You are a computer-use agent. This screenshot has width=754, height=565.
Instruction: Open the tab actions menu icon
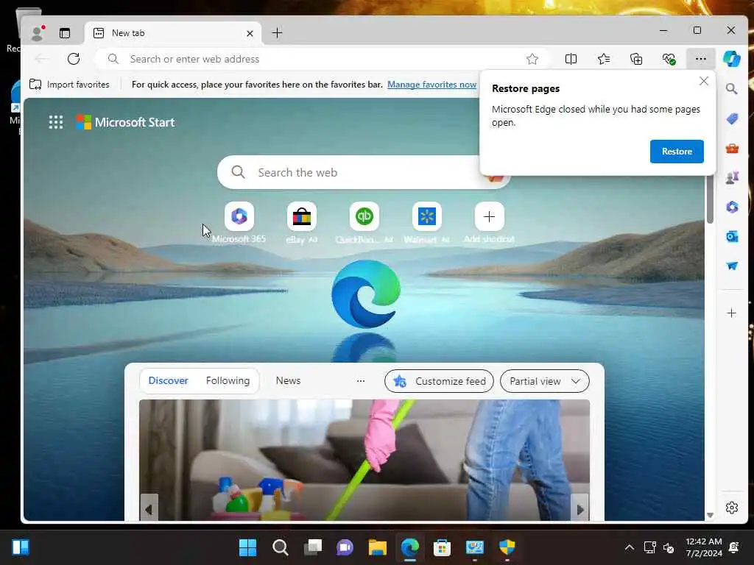click(65, 32)
